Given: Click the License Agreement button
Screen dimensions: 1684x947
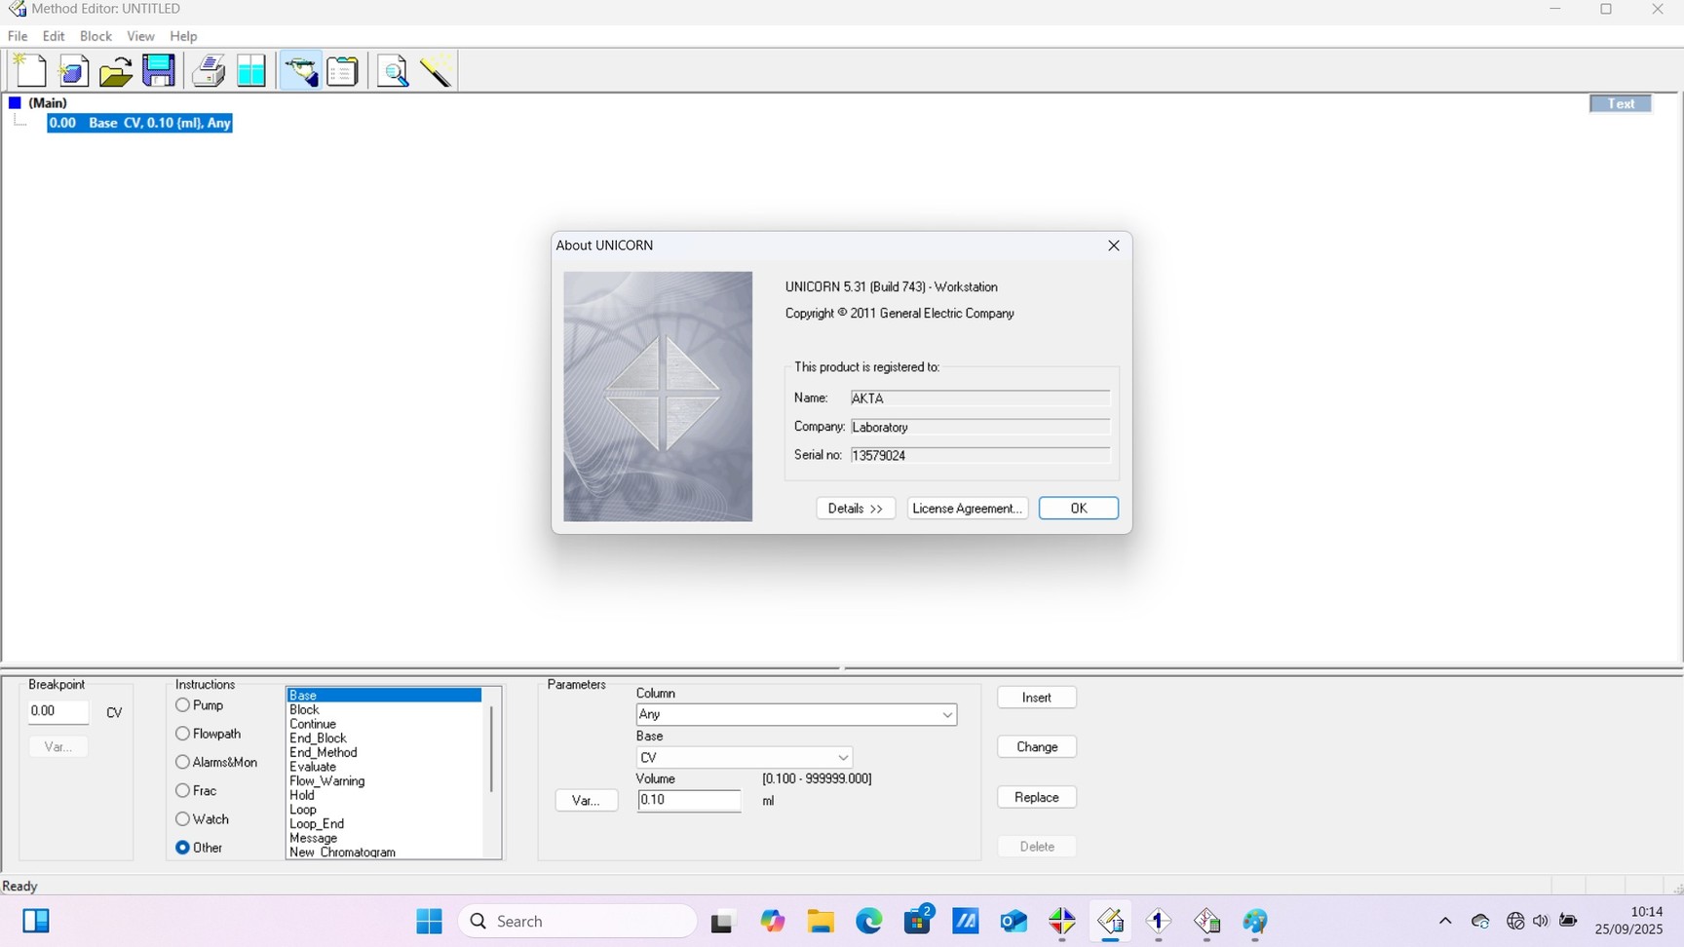Looking at the screenshot, I should click(x=967, y=509).
